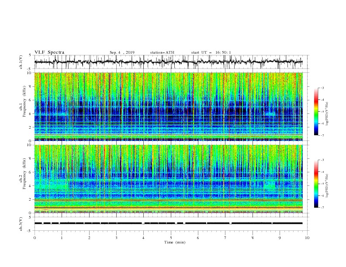The image size is (346, 267).
Task: Click the "ch.3(V)" axis label
Action: pos(21,224)
